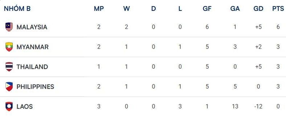This screenshot has width=286, height=116.
Task: Click the Philippines flag icon
Action: [9, 87]
